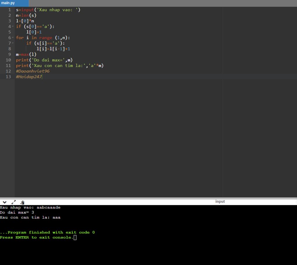Click the 'Program finished with exit code' message
Viewport: 297px width, 265px height.
point(47,233)
